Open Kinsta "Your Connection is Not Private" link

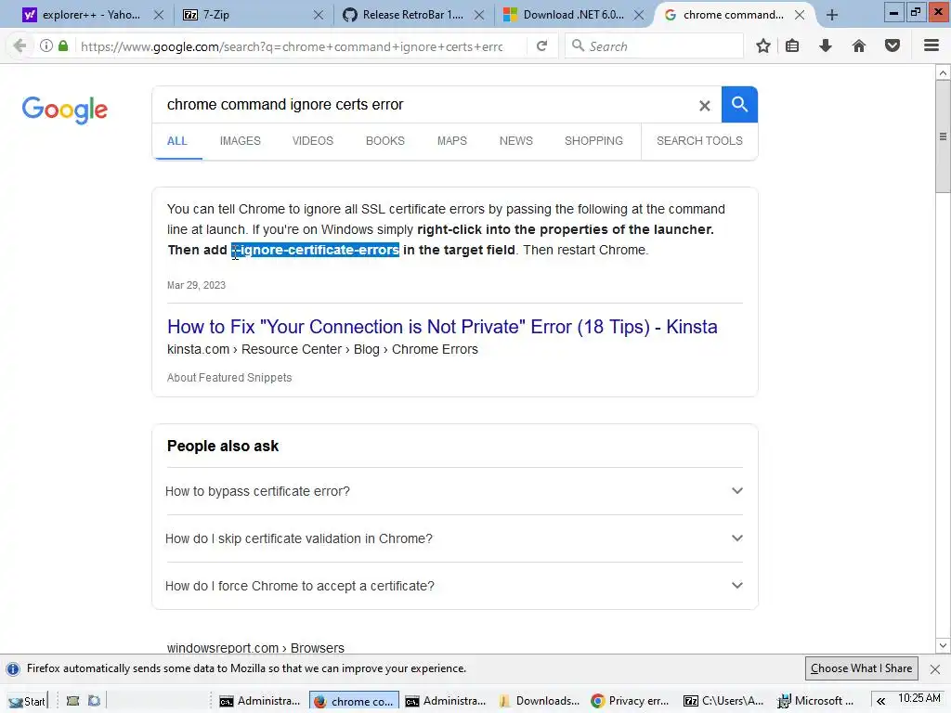[442, 327]
